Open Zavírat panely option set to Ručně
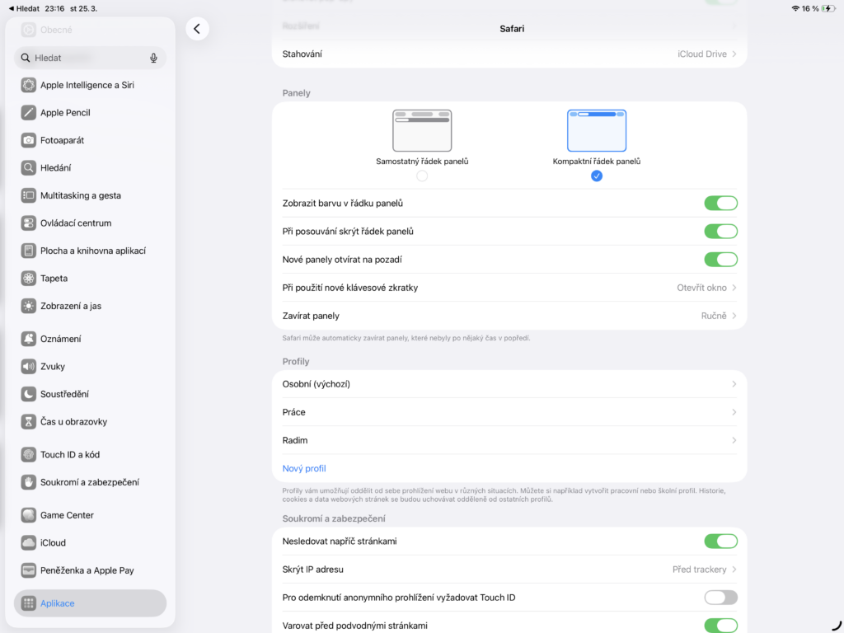This screenshot has height=633, width=844. (x=717, y=316)
